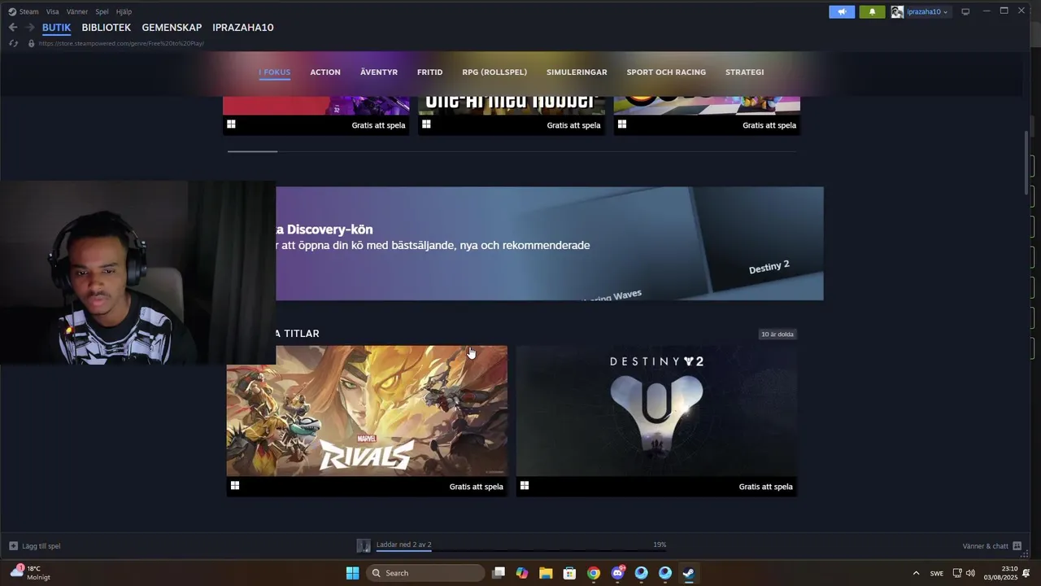The width and height of the screenshot is (1041, 586).
Task: Click Gratis att spela under Destiny 2
Action: click(x=765, y=487)
